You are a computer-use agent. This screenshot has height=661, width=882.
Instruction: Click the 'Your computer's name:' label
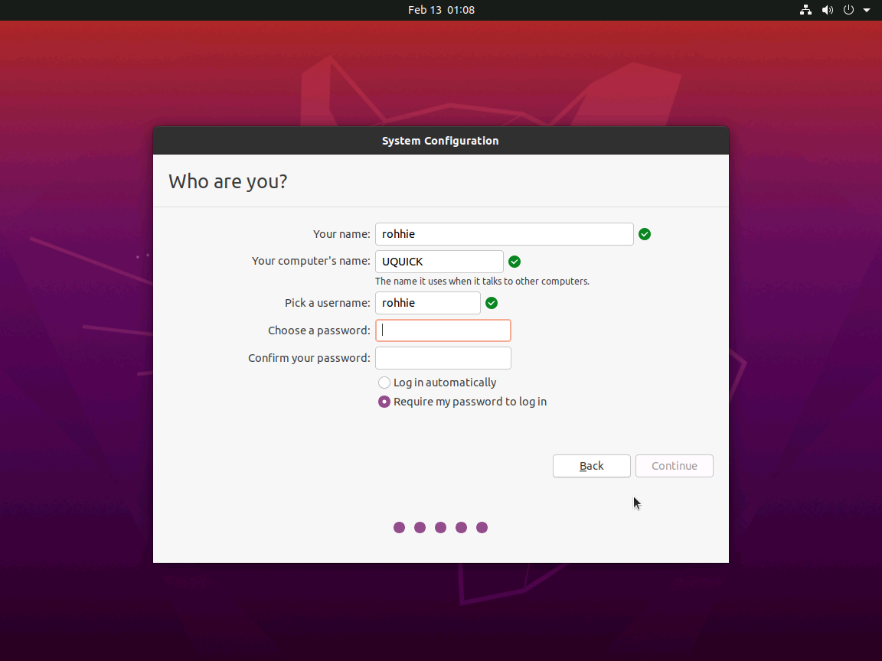click(x=311, y=261)
